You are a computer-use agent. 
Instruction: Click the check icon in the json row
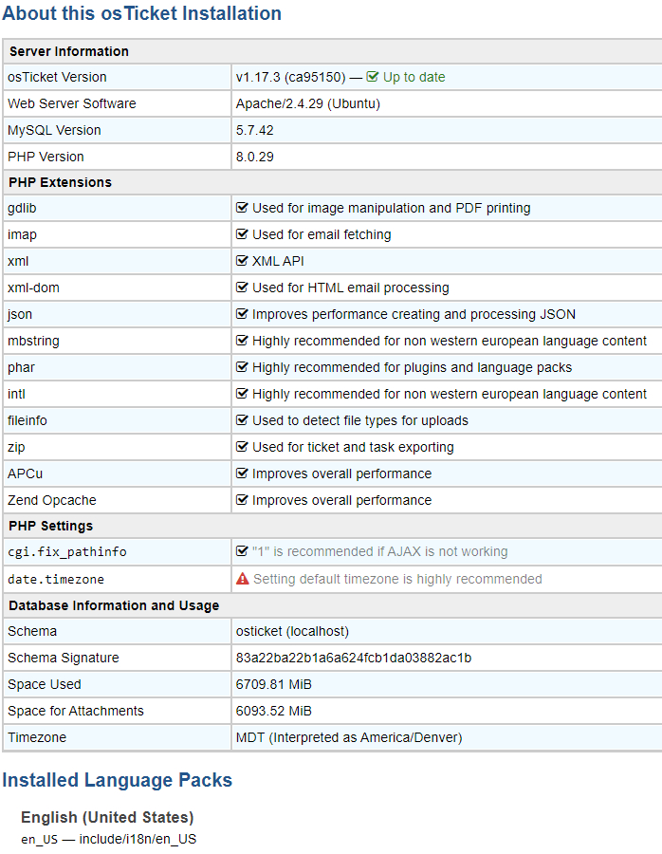pos(243,314)
